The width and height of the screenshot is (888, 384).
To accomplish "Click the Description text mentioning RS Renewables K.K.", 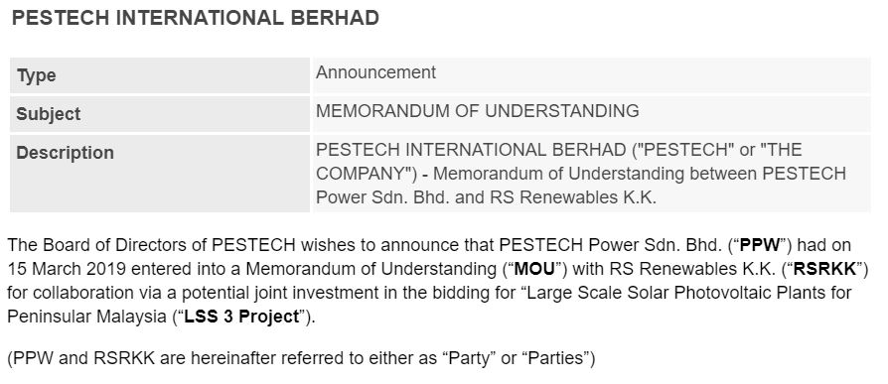I will (x=580, y=174).
